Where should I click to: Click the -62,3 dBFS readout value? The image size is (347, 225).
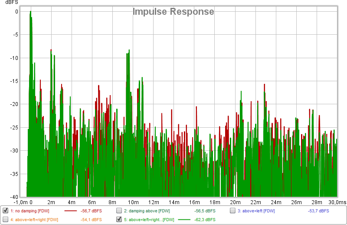coord(205,219)
